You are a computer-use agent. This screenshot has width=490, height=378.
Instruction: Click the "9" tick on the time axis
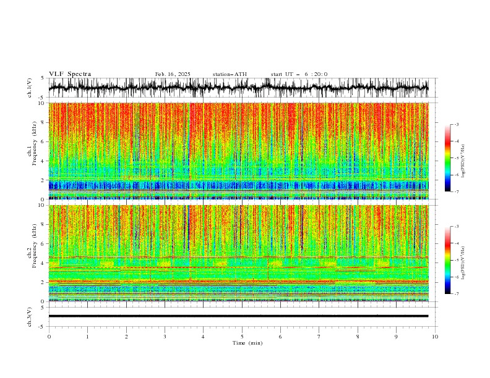coord(396,337)
